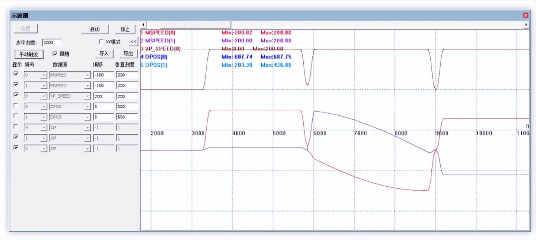The height and width of the screenshot is (240, 536).
Task: Expand the index dropdown of the first MSPEED row
Action: point(44,75)
